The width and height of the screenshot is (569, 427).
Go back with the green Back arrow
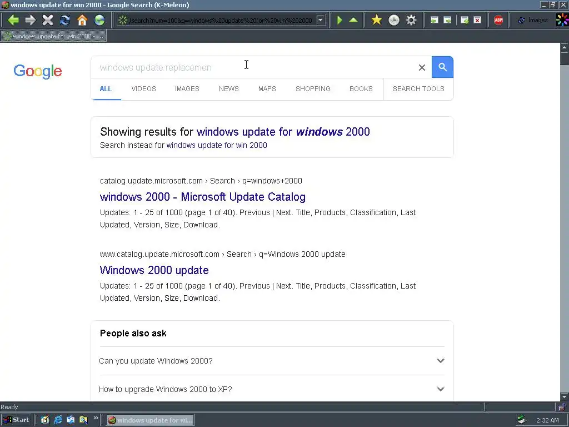pos(13,20)
